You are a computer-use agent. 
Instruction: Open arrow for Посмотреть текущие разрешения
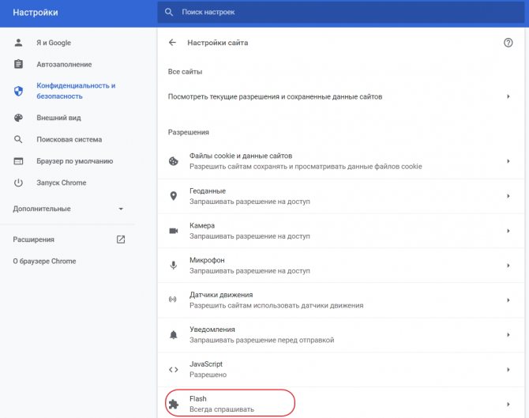[508, 96]
